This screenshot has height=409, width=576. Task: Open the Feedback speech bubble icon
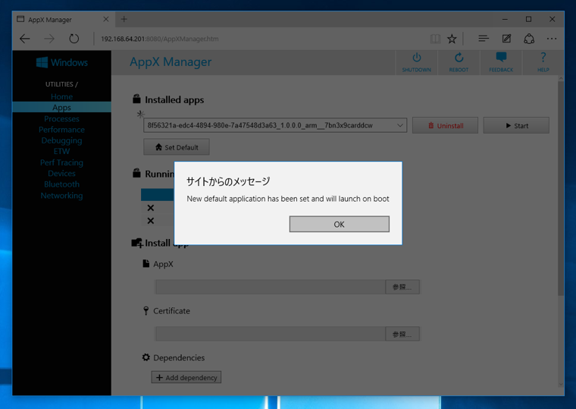pos(501,57)
